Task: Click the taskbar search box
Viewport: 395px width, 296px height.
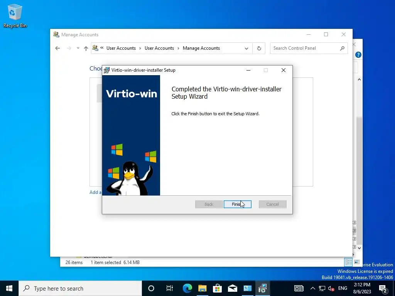Action: 80,288
